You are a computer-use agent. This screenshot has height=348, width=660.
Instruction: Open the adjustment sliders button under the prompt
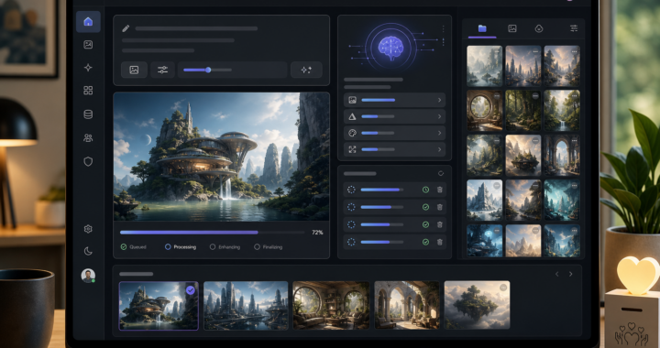tap(162, 71)
